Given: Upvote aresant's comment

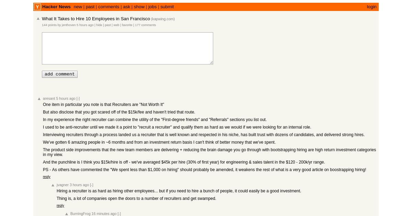Looking at the screenshot, I should pos(39,99).
